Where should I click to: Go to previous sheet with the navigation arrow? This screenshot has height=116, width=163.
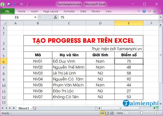pyautogui.click(x=6, y=108)
